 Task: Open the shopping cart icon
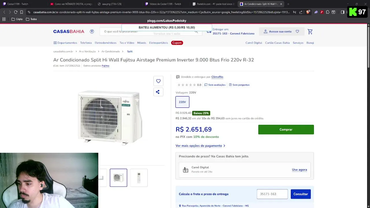click(x=310, y=31)
